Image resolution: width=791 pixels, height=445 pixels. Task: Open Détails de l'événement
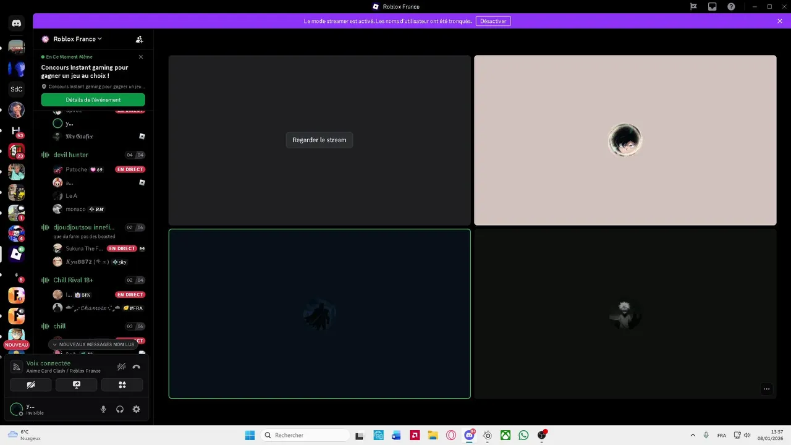point(93,100)
